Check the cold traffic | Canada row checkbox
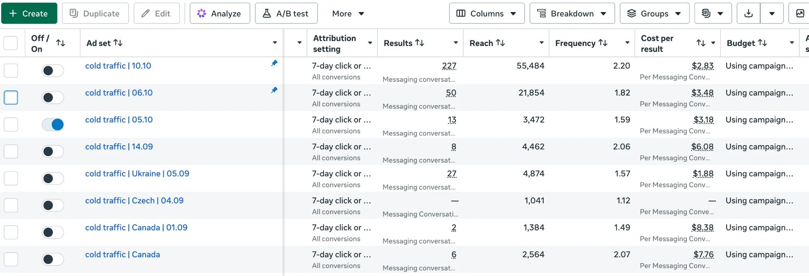Image resolution: width=809 pixels, height=276 pixels. point(11,259)
